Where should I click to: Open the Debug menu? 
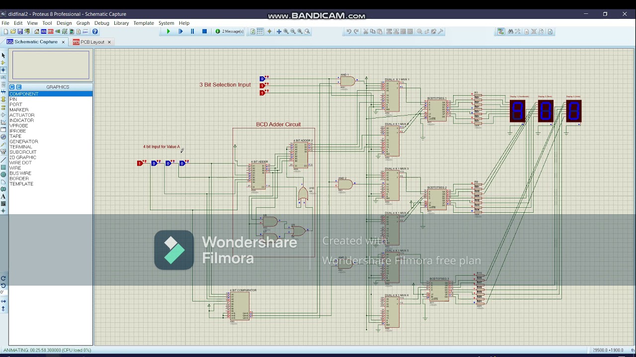[x=102, y=23]
